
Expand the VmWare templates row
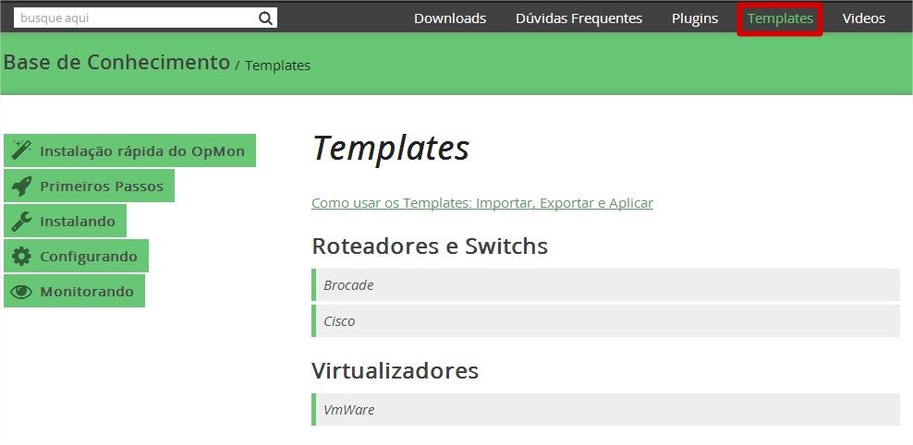click(605, 409)
